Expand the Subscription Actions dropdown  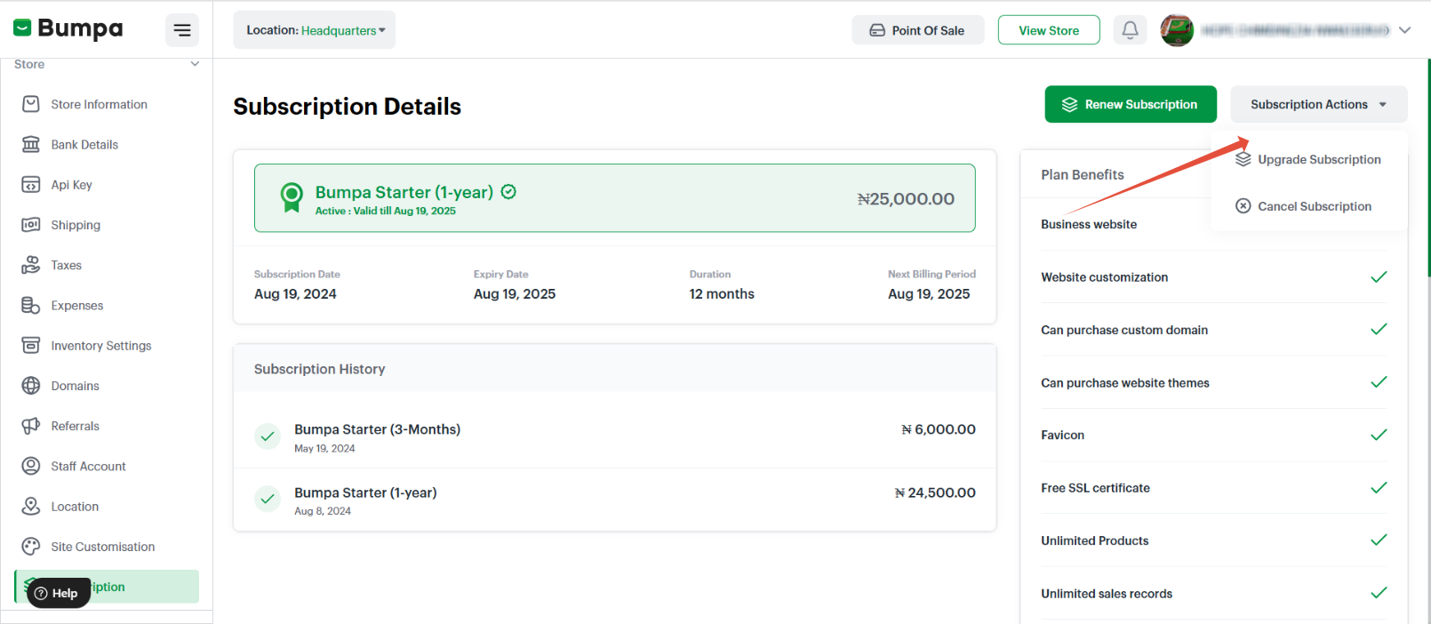pyautogui.click(x=1318, y=104)
